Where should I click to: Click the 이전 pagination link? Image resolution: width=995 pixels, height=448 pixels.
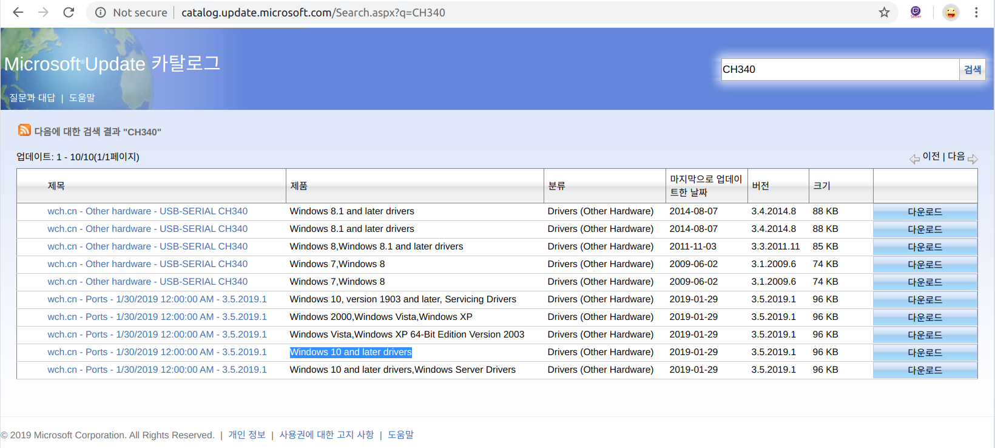coord(931,156)
